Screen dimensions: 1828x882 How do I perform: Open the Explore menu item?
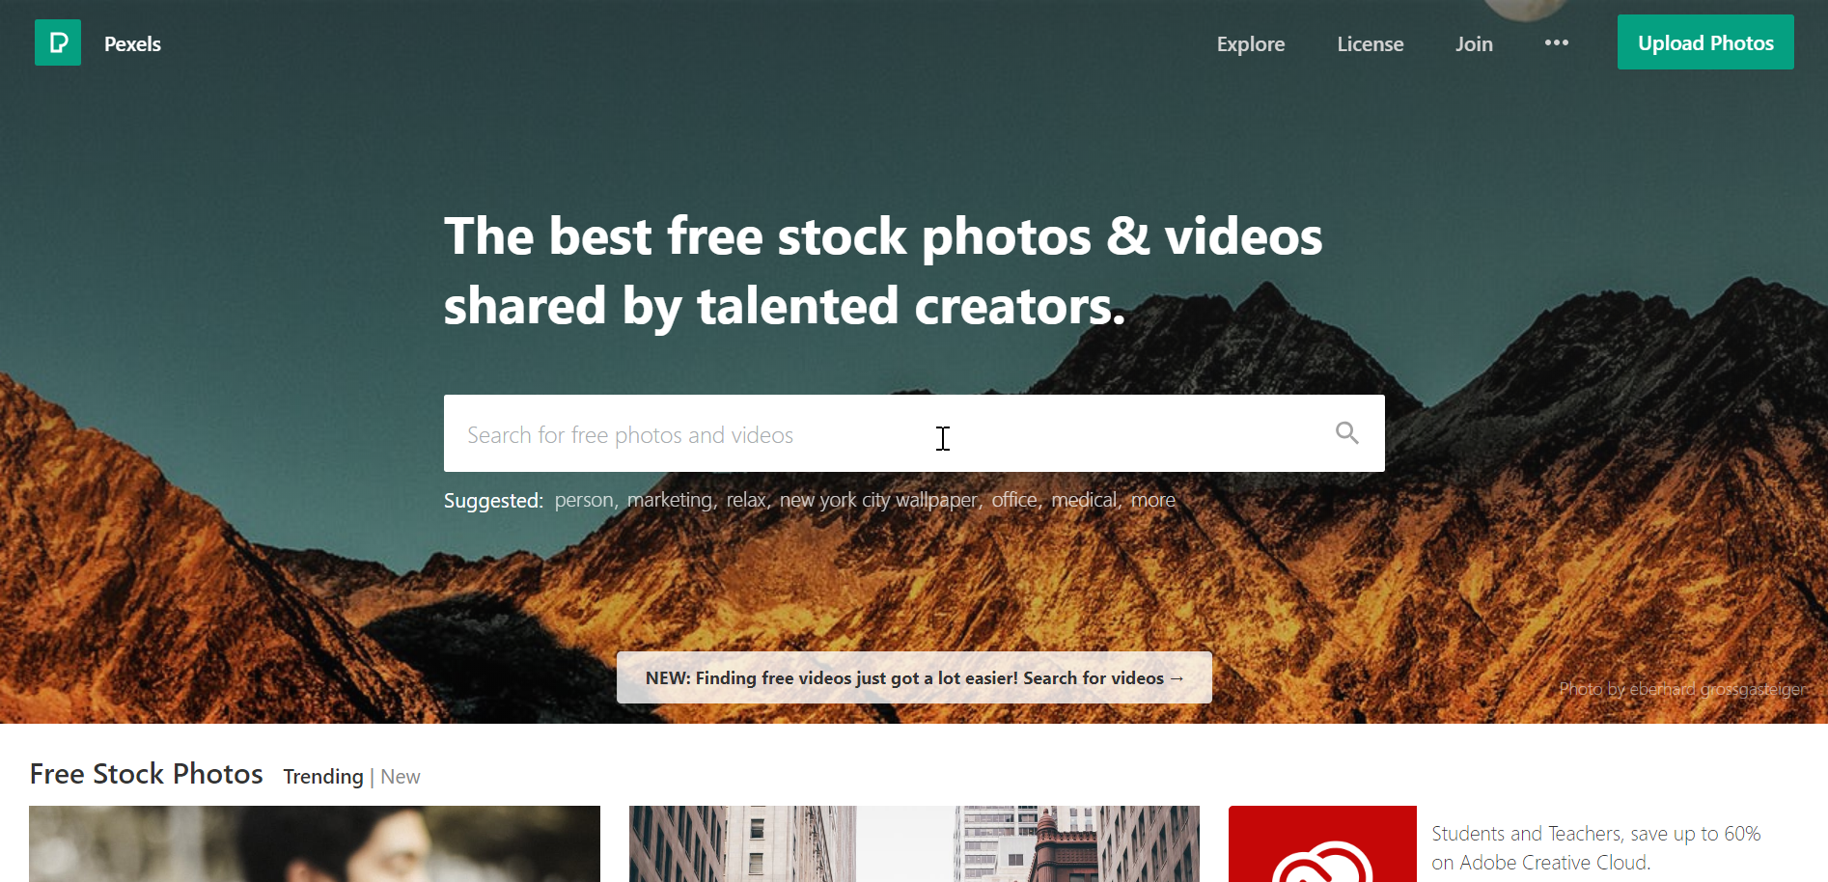[x=1250, y=44]
